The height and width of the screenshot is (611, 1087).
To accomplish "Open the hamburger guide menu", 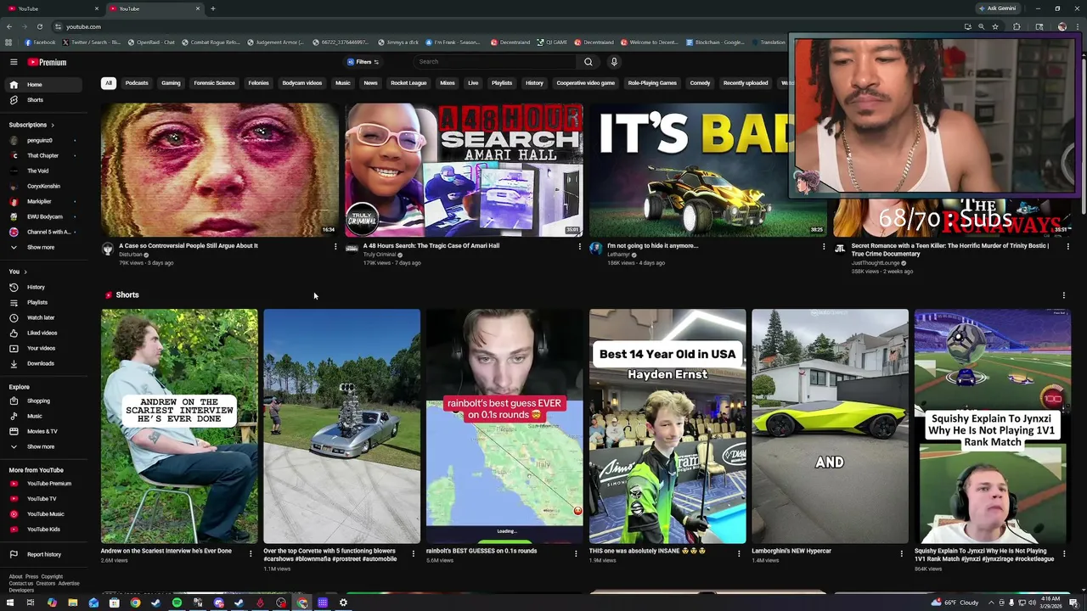I will (14, 62).
